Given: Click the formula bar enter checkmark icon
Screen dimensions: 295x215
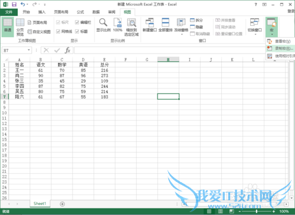Looking at the screenshot, I should pyautogui.click(x=57, y=51).
